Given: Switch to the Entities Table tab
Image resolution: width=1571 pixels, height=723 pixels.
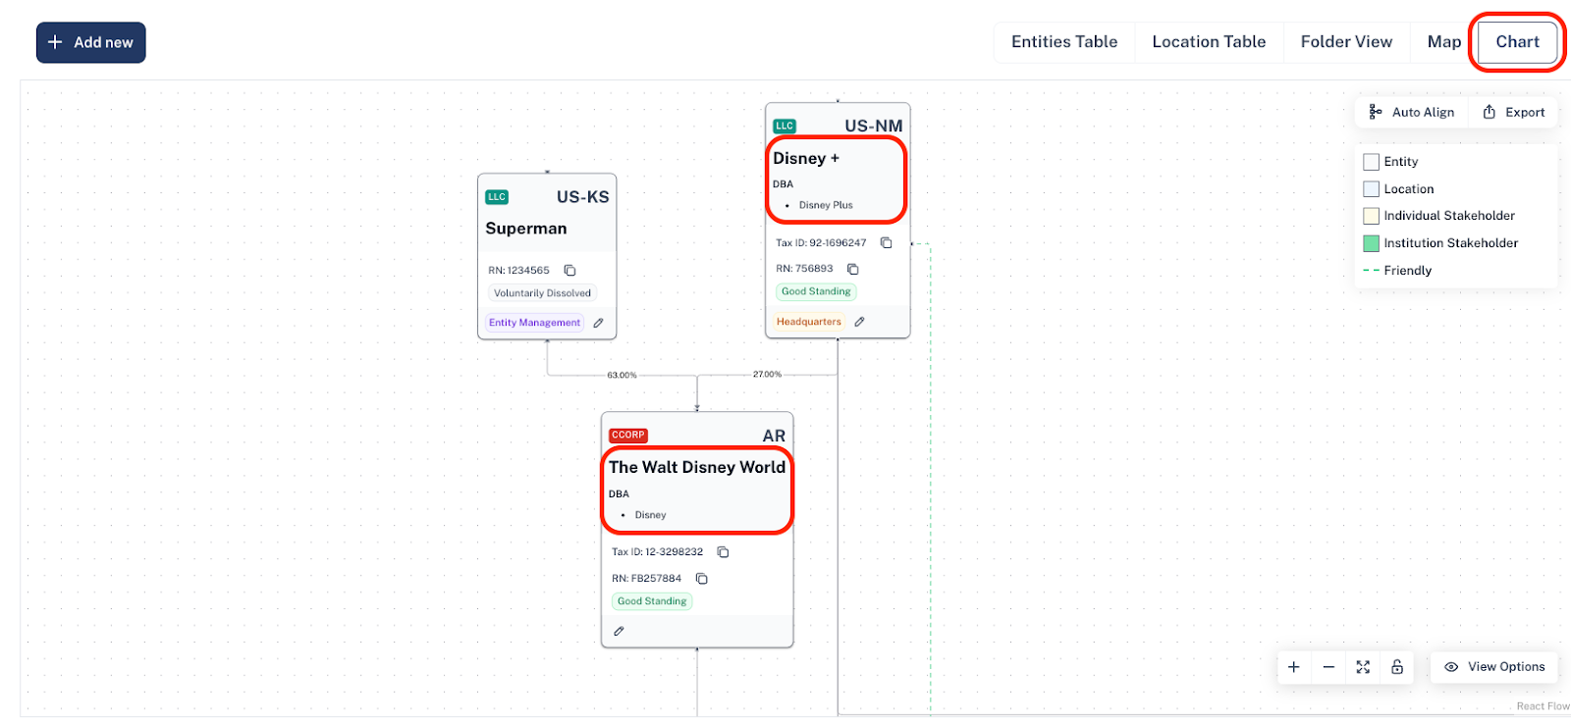Looking at the screenshot, I should click(x=1064, y=42).
